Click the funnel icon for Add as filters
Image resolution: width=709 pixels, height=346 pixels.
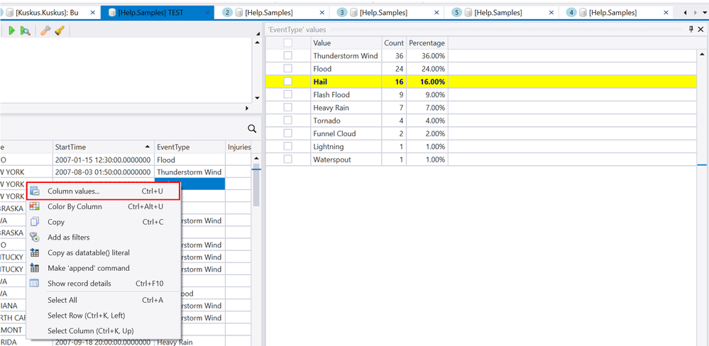coord(34,237)
